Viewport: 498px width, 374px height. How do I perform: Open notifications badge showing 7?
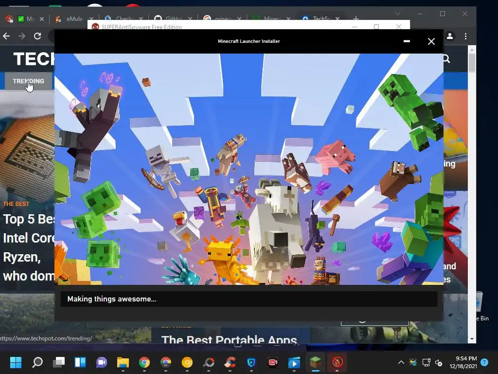(x=484, y=362)
